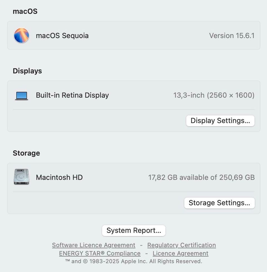
Task: Click the Displays section heading
Action: (27, 71)
